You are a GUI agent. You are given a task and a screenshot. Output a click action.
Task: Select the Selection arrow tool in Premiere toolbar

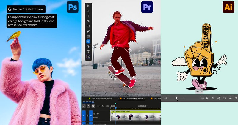point(88,6)
